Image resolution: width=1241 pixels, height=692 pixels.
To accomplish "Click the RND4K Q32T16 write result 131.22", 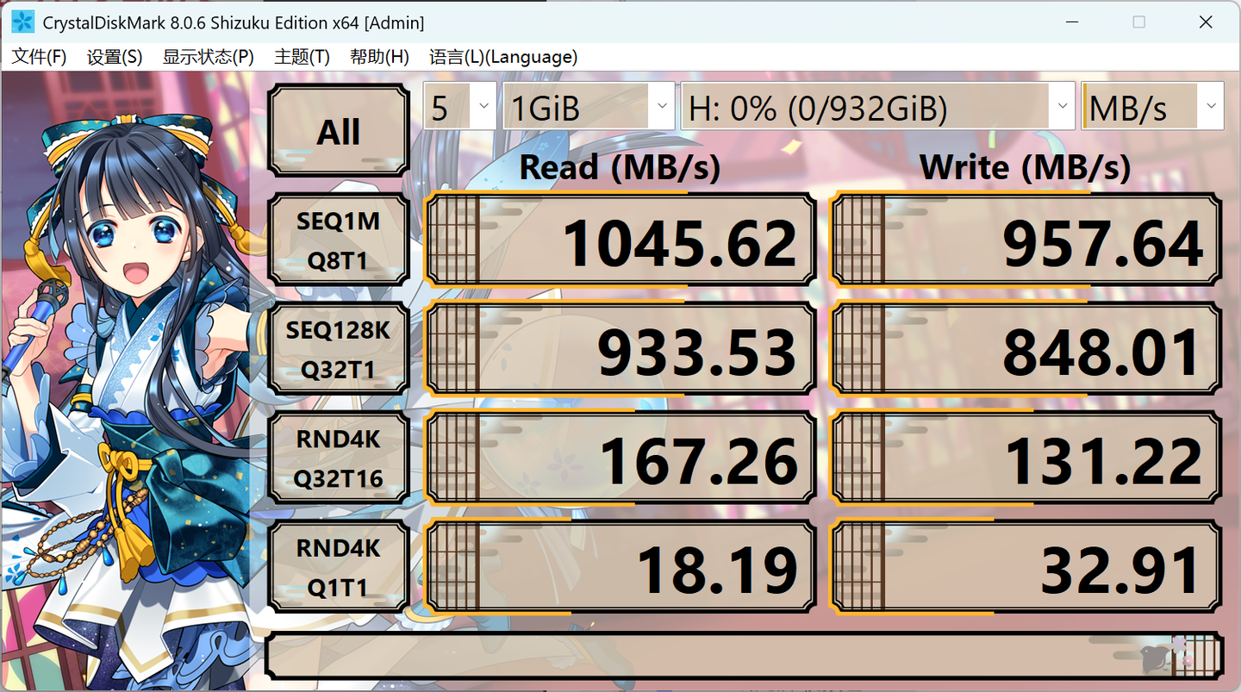I will click(1026, 458).
